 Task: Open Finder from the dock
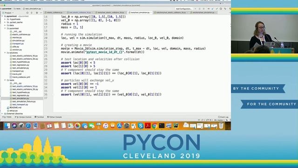point(7,126)
